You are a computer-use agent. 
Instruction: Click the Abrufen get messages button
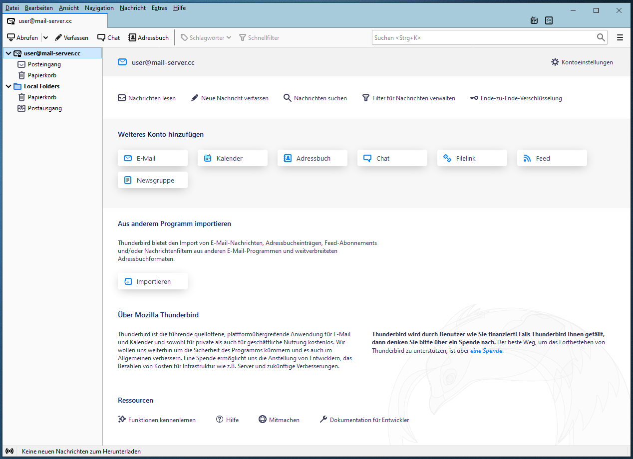23,37
